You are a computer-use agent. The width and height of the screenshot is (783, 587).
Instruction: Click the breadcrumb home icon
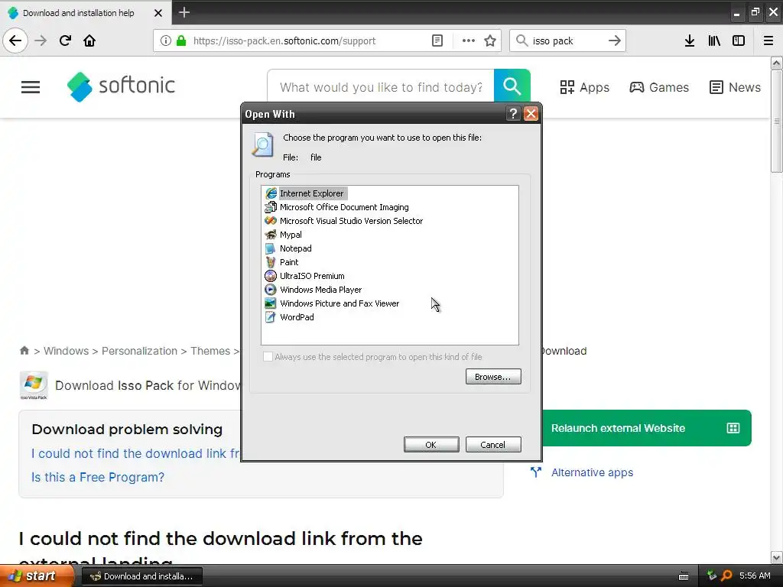coord(24,350)
